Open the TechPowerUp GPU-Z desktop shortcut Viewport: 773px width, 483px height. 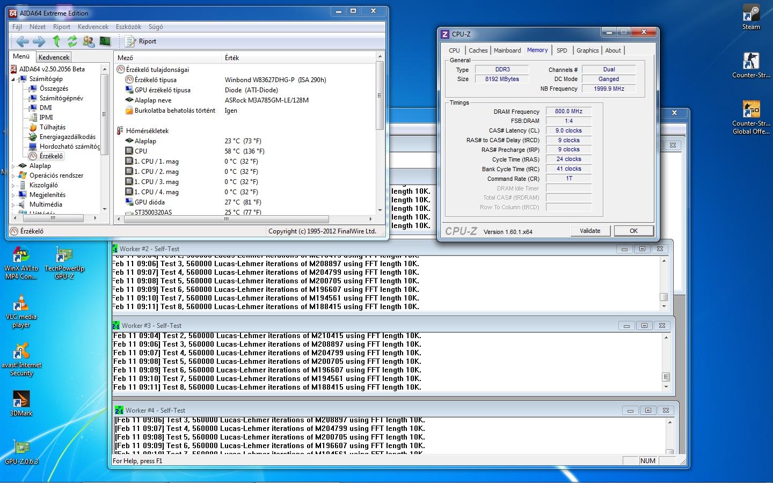pyautogui.click(x=64, y=264)
